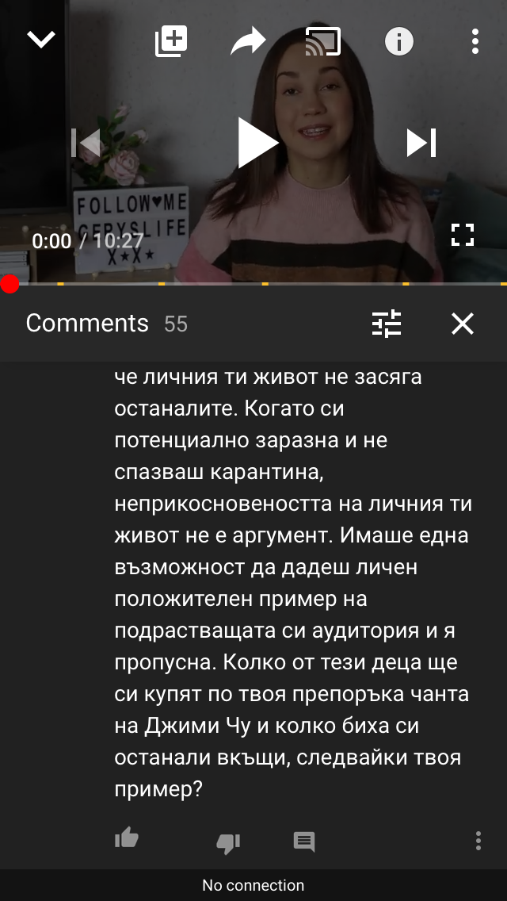
Task: Jump to the second yellow ad marker
Action: click(x=162, y=284)
